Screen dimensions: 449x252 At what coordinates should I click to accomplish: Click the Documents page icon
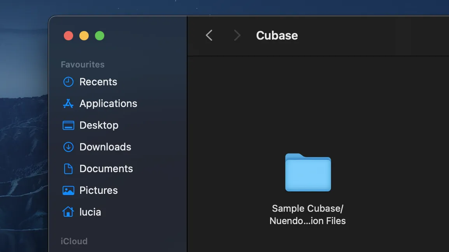[68, 169]
